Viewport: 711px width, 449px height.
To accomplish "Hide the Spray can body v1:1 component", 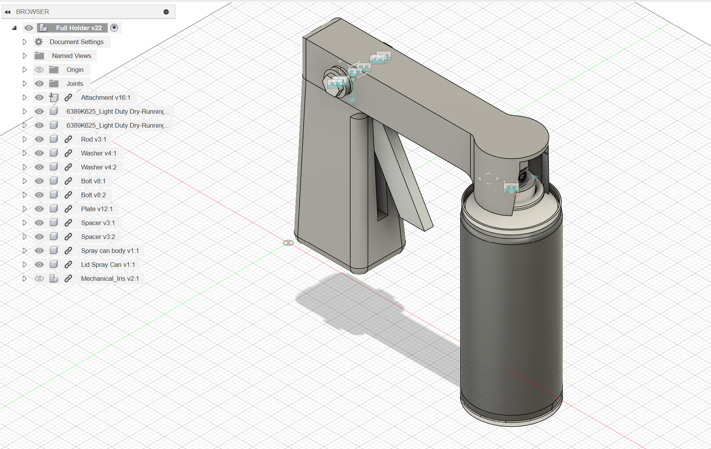I will [39, 251].
